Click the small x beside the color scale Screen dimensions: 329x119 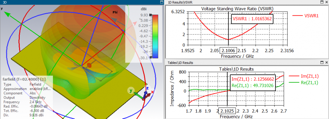click(140, 19)
